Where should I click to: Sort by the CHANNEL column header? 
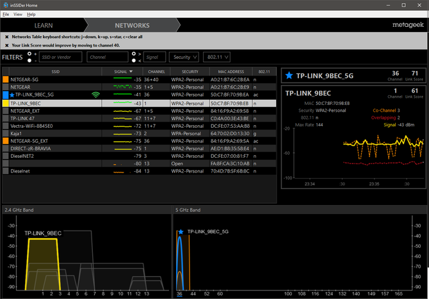coord(156,72)
